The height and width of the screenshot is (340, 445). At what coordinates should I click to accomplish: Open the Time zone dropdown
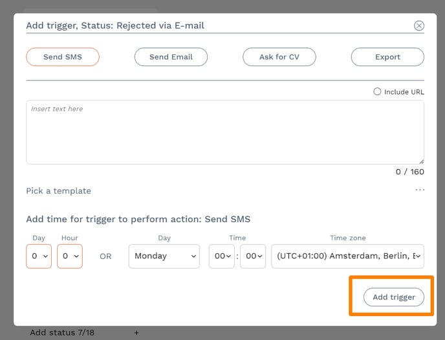click(347, 256)
